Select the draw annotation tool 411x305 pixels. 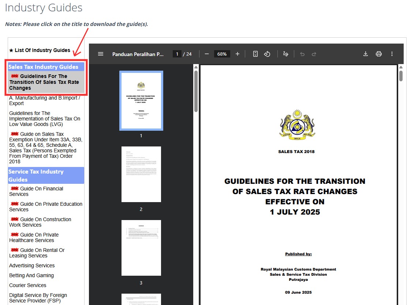click(285, 54)
